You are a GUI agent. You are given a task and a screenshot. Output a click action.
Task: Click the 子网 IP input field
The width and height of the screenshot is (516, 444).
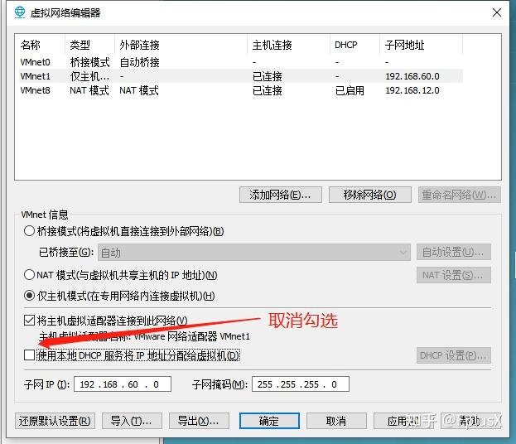coord(123,384)
